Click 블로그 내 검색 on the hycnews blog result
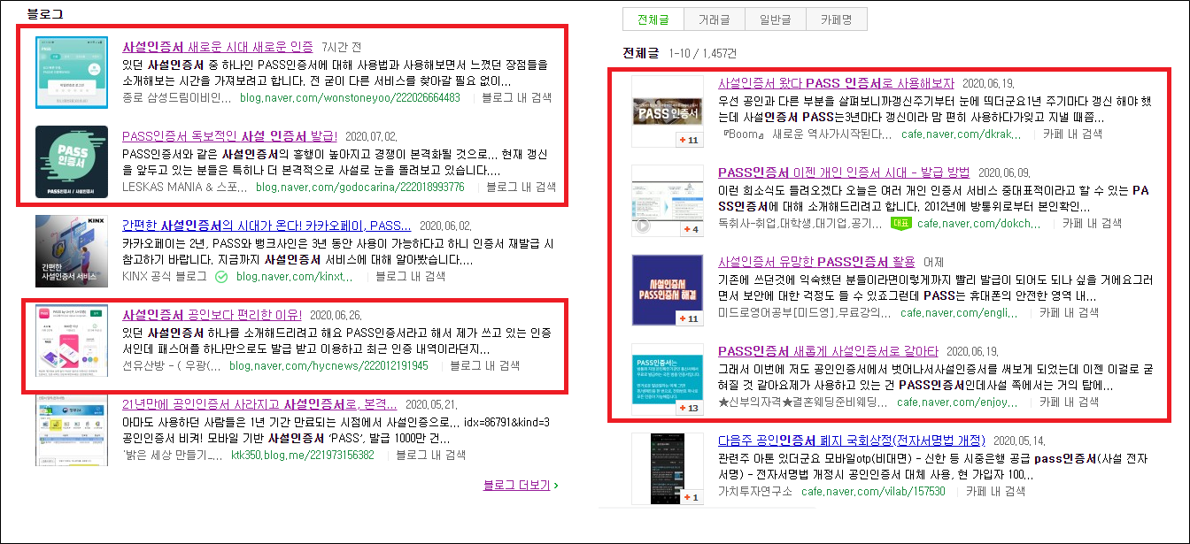This screenshot has width=1190, height=544. pyautogui.click(x=484, y=366)
